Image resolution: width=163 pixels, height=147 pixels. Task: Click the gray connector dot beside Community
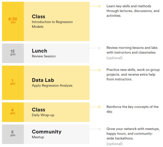[99, 129]
